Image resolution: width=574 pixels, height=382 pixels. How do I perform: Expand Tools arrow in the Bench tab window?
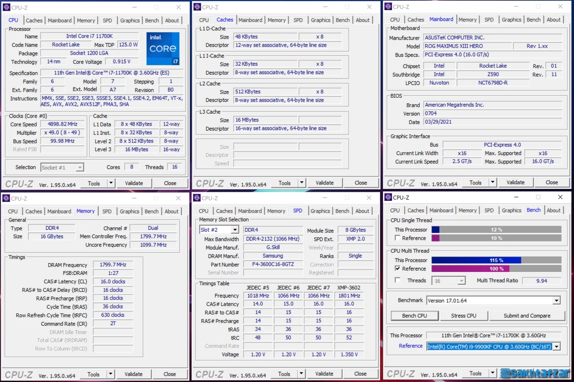tap(493, 373)
